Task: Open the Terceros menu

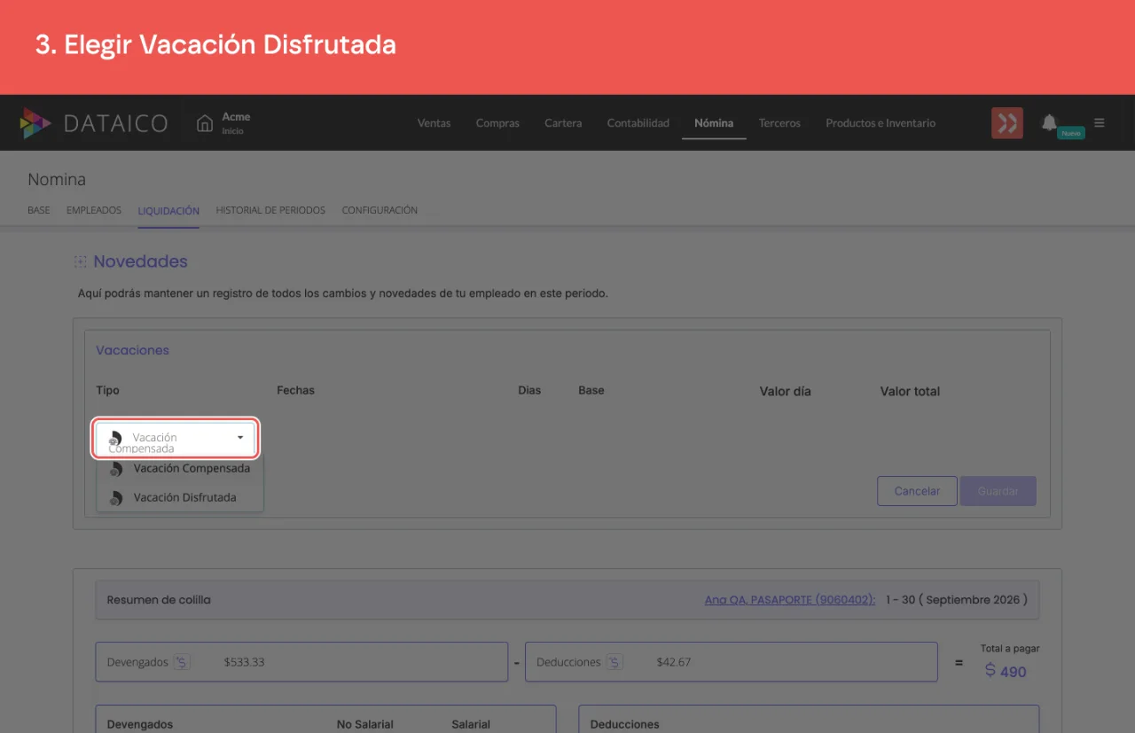Action: 779,123
